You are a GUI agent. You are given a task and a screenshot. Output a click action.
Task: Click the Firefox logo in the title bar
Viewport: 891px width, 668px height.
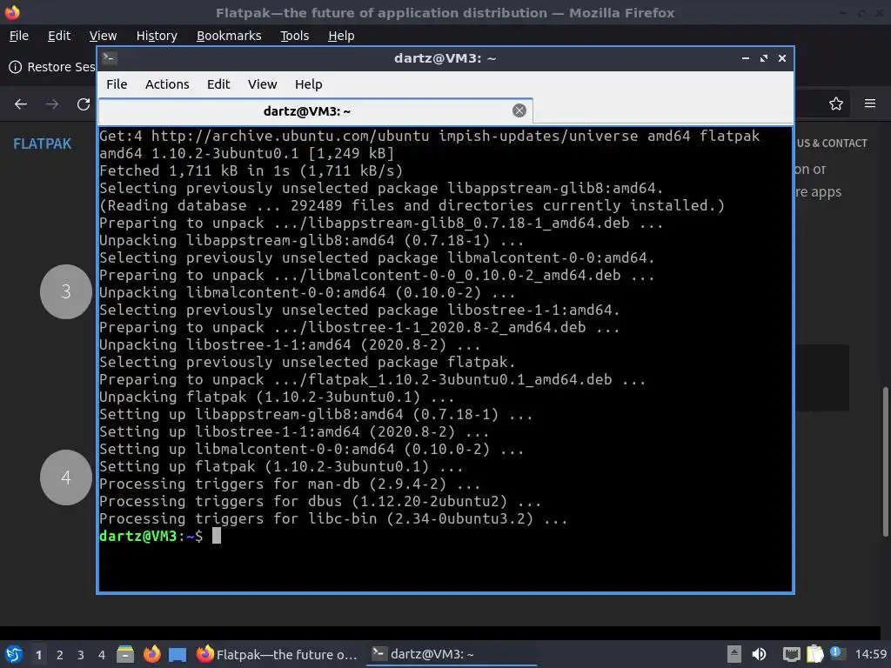tap(12, 12)
